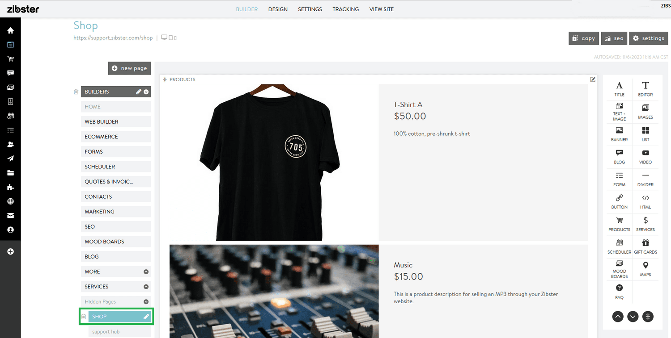Image resolution: width=671 pixels, height=338 pixels.
Task: Add a Video block
Action: pos(646,157)
